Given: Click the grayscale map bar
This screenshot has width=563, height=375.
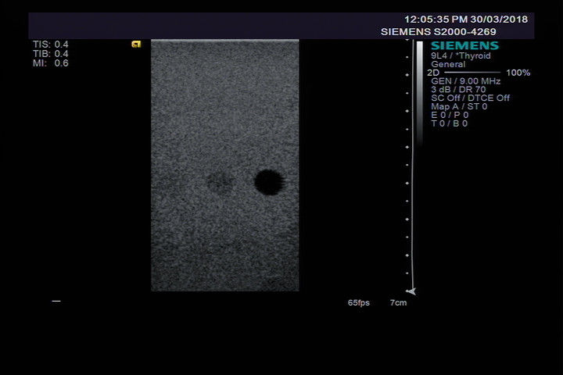Looking at the screenshot, I should pyautogui.click(x=419, y=90).
